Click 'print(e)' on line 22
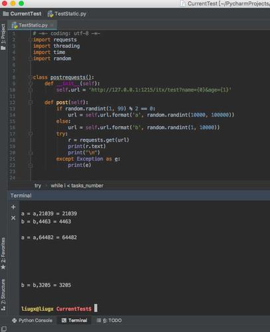The width and height of the screenshot is (270, 332). point(80,165)
